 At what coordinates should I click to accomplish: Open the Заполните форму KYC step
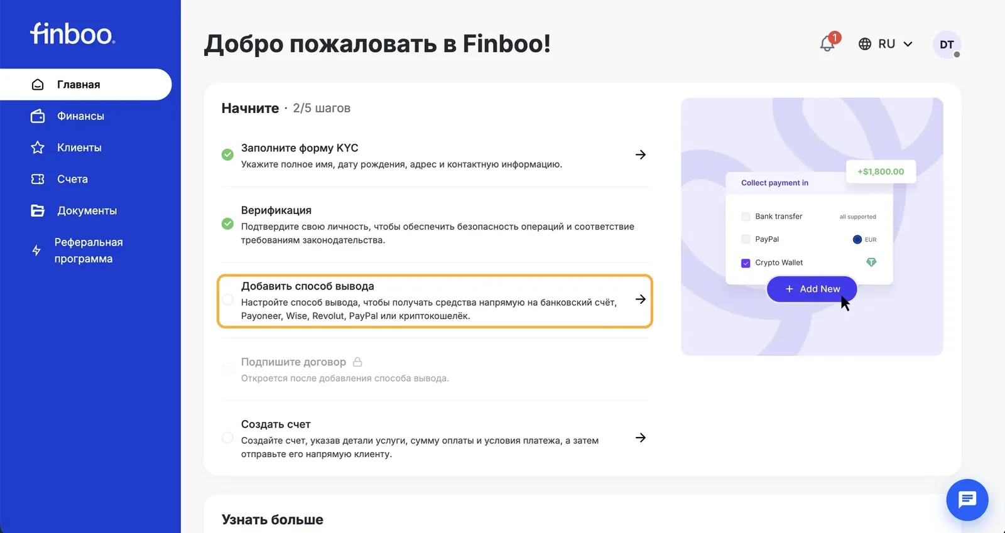click(x=435, y=155)
